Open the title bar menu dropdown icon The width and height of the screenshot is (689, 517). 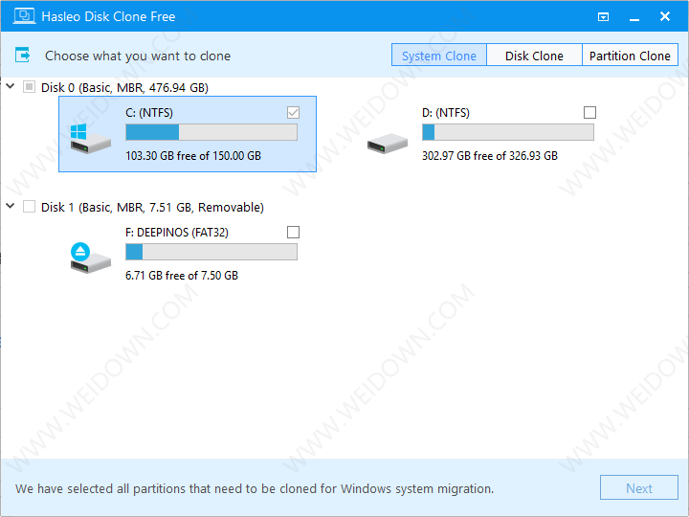tap(603, 17)
